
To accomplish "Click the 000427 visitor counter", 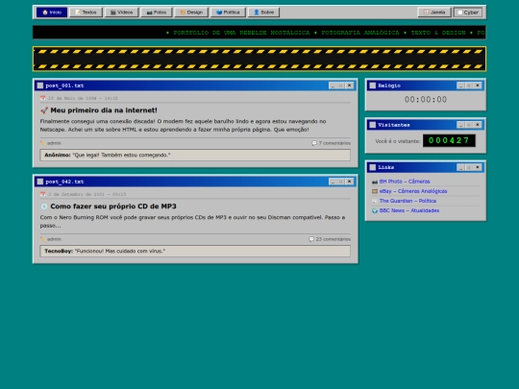I will [x=449, y=140].
